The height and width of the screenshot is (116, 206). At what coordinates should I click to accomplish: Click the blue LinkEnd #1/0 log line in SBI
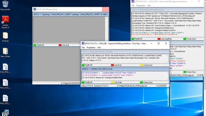pos(109,73)
